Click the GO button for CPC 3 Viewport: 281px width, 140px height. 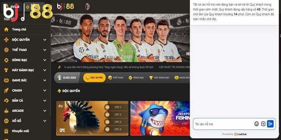pyautogui.click(x=107, y=122)
